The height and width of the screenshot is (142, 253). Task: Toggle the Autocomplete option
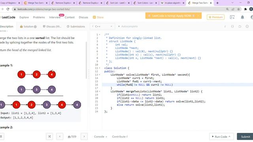pos(128,26)
